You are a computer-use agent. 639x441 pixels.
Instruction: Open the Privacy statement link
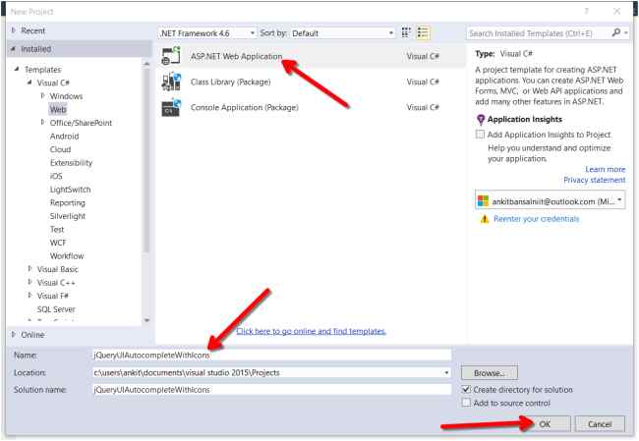pyautogui.click(x=595, y=180)
